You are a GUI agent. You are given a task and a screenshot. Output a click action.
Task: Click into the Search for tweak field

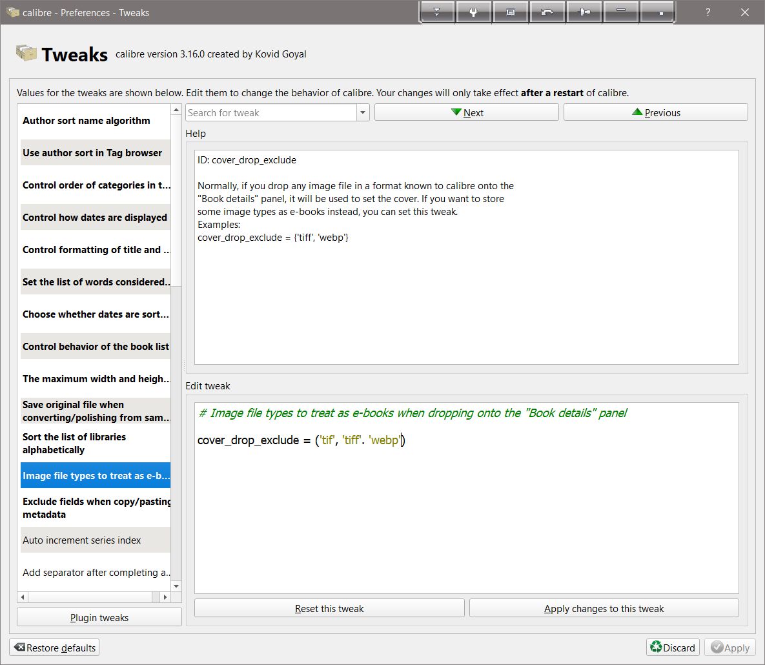click(x=271, y=113)
